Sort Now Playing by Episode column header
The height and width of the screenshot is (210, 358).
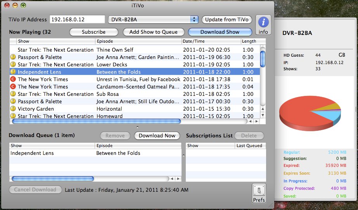tap(138, 41)
